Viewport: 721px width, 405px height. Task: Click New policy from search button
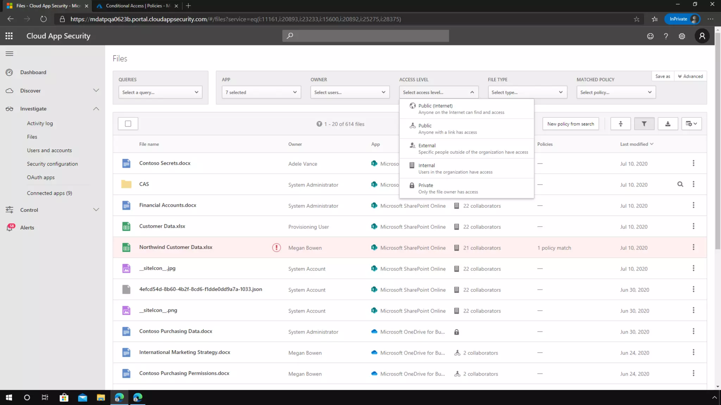pos(570,124)
